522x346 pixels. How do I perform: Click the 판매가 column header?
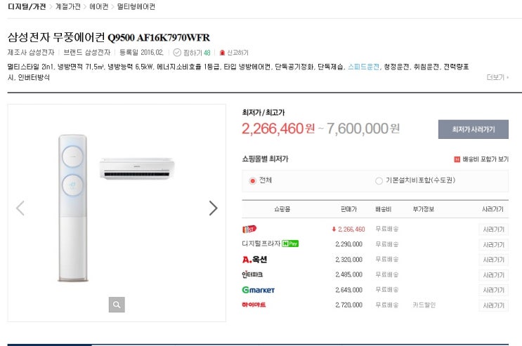click(348, 209)
